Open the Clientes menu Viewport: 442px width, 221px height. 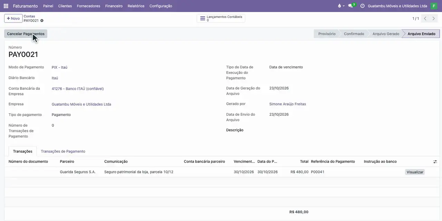65,6
